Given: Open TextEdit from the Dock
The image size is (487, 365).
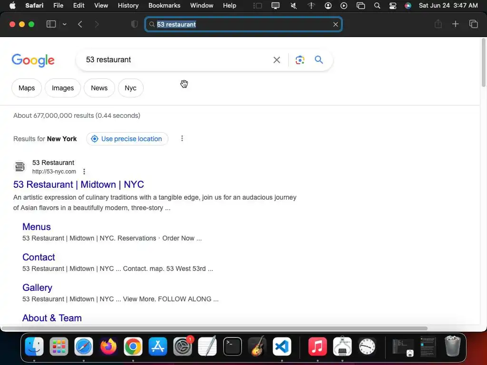Looking at the screenshot, I should pos(207,346).
